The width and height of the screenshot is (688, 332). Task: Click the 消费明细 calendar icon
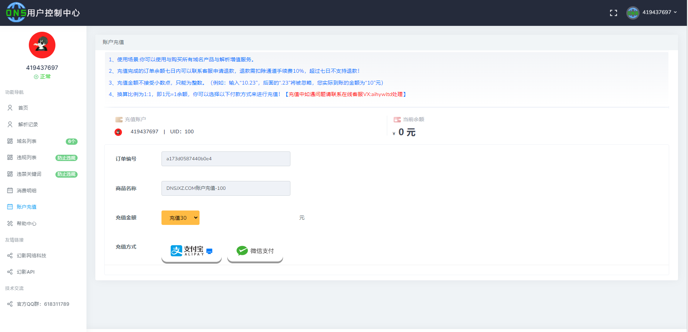pyautogui.click(x=10, y=191)
